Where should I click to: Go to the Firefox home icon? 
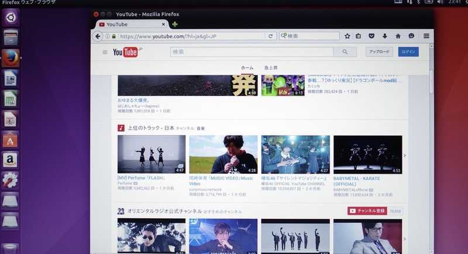(398, 36)
